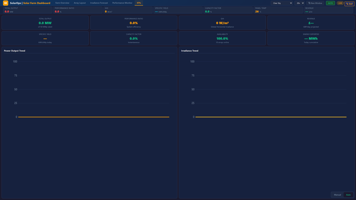Image resolution: width=356 pixels, height=200 pixels.
Task: Select Auto mode in bottom toggle
Action: 348,195
